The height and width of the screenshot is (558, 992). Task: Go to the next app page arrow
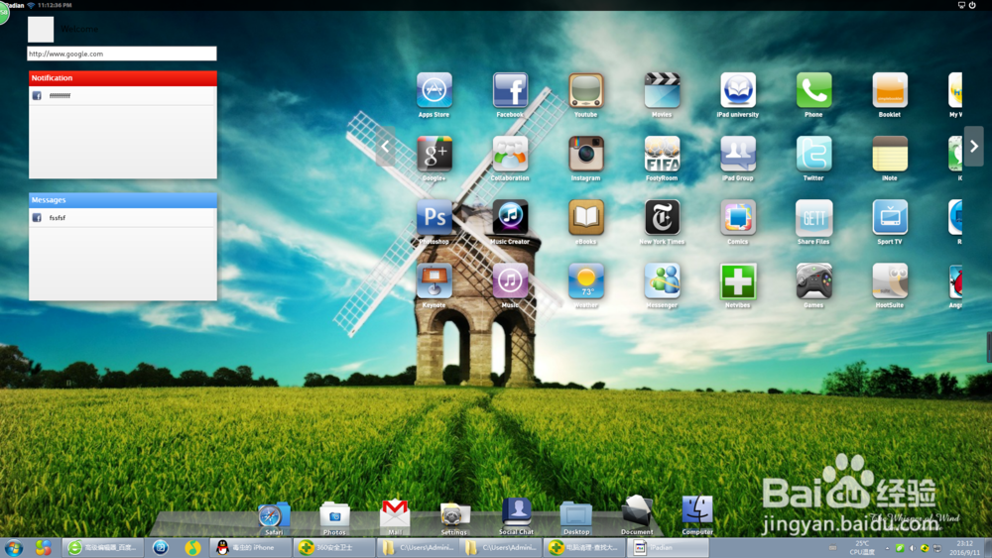click(x=974, y=146)
